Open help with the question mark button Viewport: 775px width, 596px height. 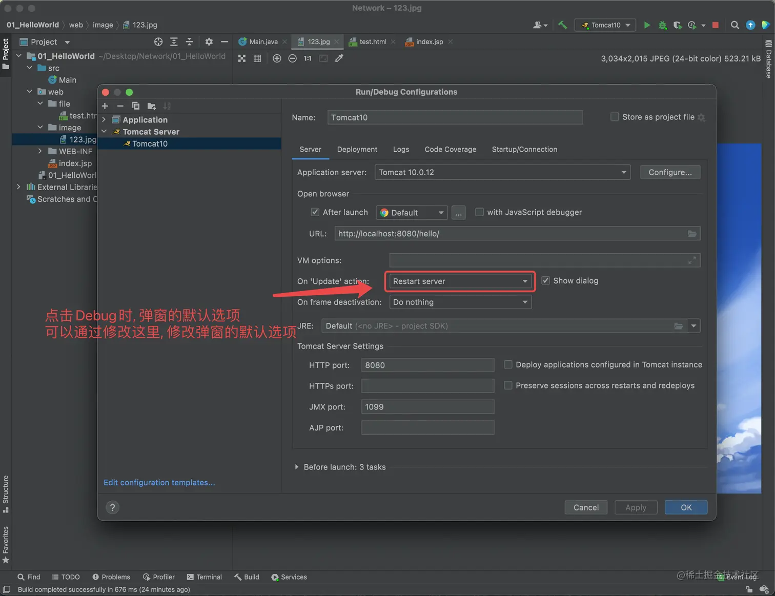pos(112,507)
